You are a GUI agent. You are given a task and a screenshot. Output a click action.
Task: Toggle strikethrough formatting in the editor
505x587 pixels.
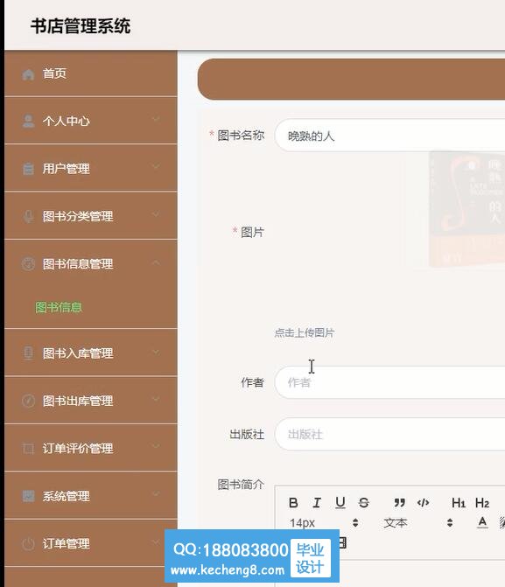tap(363, 502)
